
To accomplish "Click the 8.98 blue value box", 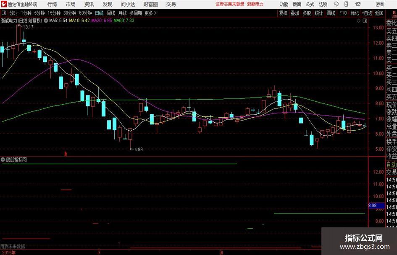I will coord(376,206).
